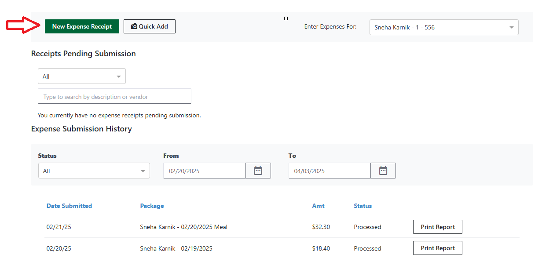The image size is (542, 262).
Task: Click the red arrow annotation graphic
Action: (23, 25)
